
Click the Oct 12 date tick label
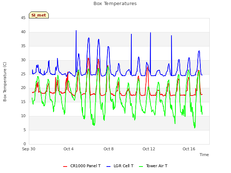[x=149, y=149]
